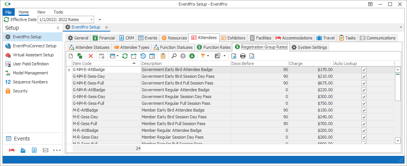
Task: Toggle Auto Lookup for M-E-AttBadge
Action: coord(364,110)
